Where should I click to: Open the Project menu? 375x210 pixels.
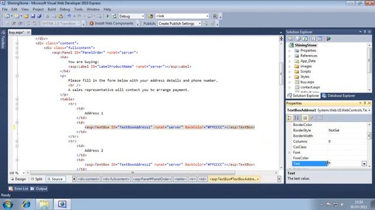point(38,9)
